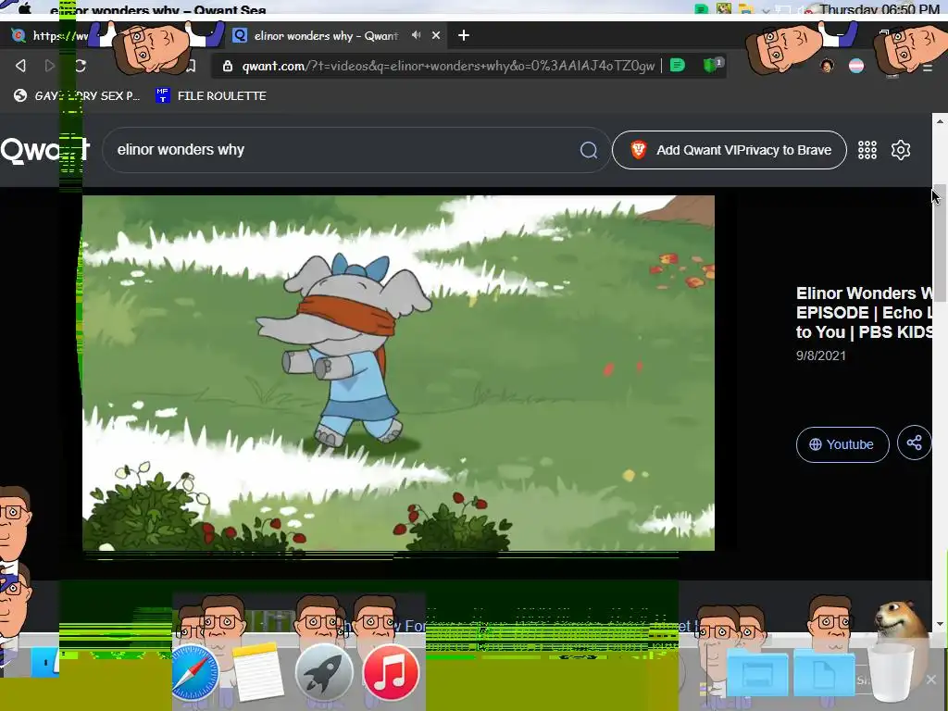Viewport: 948px width, 711px height.
Task: Go back to the previous page
Action: (x=20, y=66)
